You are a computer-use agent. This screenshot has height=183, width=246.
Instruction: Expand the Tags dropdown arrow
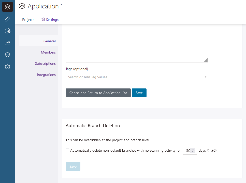(205, 77)
